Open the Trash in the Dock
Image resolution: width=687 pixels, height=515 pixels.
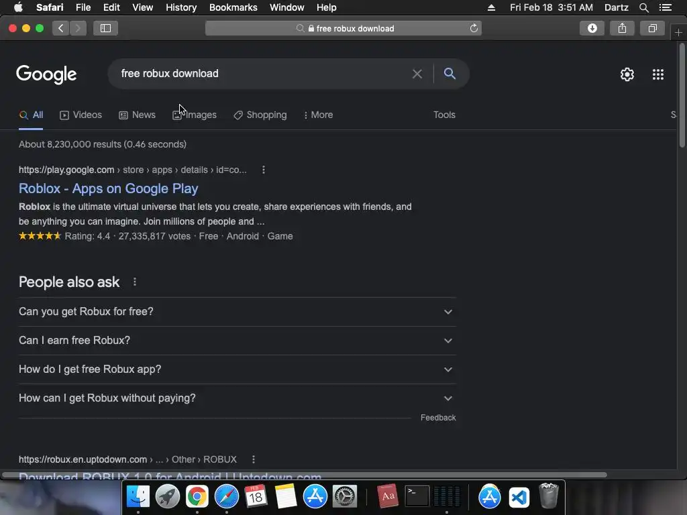549,497
